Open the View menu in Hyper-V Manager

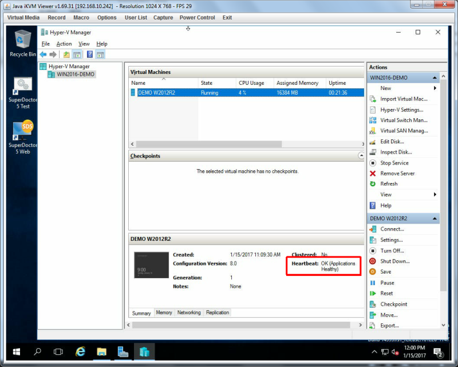click(x=84, y=44)
